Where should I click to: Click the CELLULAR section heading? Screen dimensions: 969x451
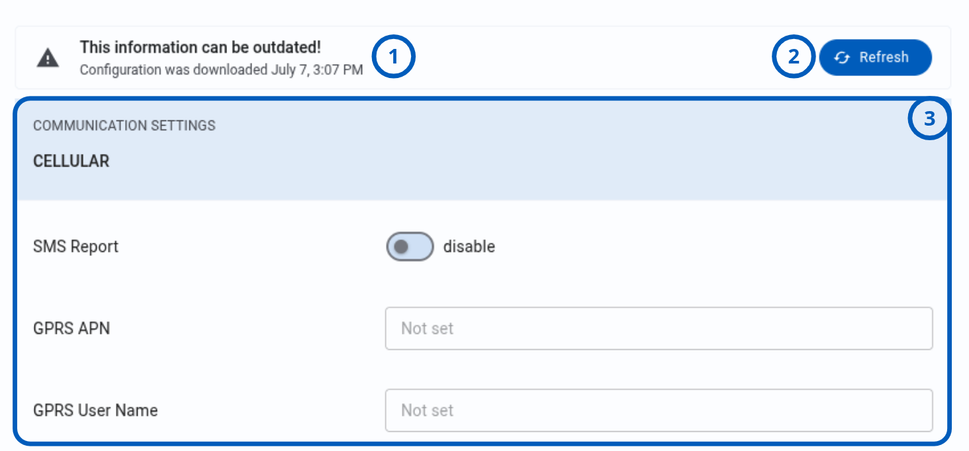click(71, 161)
